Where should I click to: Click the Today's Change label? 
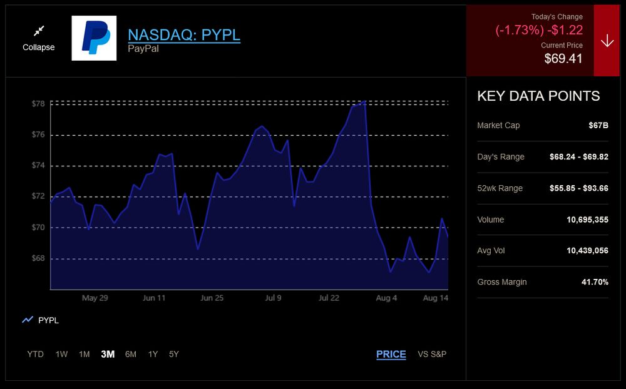tap(557, 17)
